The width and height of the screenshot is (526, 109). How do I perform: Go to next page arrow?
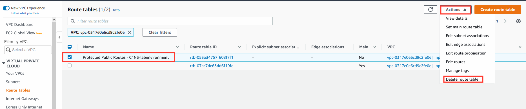(x=505, y=21)
